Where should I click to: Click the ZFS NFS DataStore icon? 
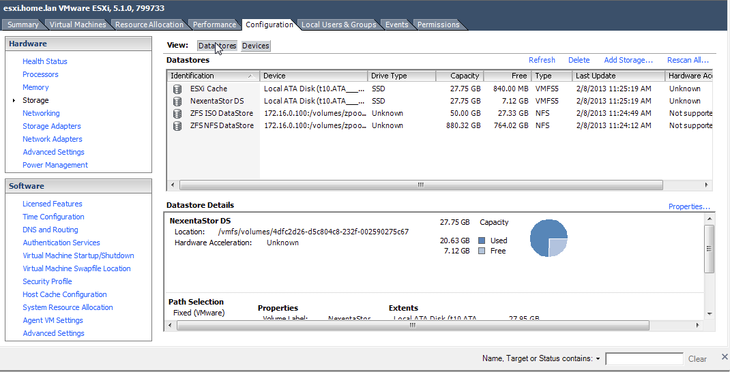(177, 125)
